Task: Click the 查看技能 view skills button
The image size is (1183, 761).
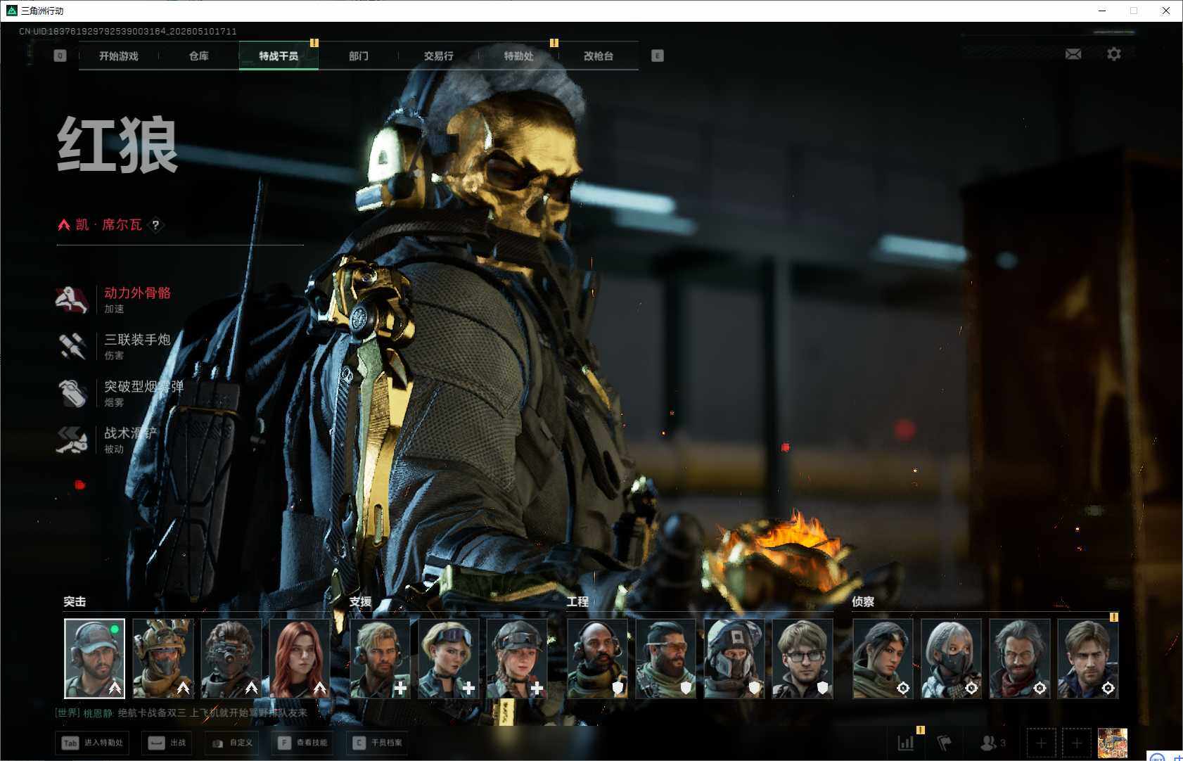Action: coord(303,743)
